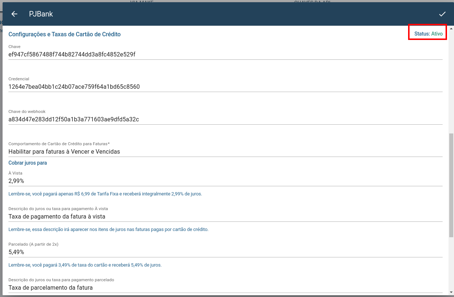
Task: Edit the parcelamento da fatura description field
Action: (x=225, y=287)
